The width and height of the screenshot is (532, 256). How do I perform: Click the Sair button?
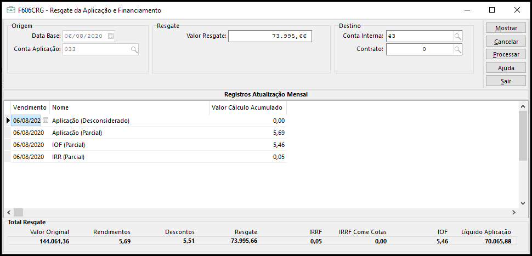point(506,81)
